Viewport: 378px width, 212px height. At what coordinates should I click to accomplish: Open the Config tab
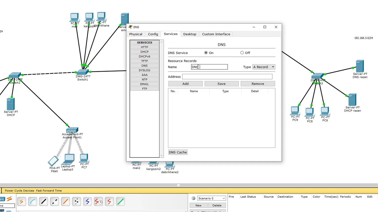pos(153,34)
